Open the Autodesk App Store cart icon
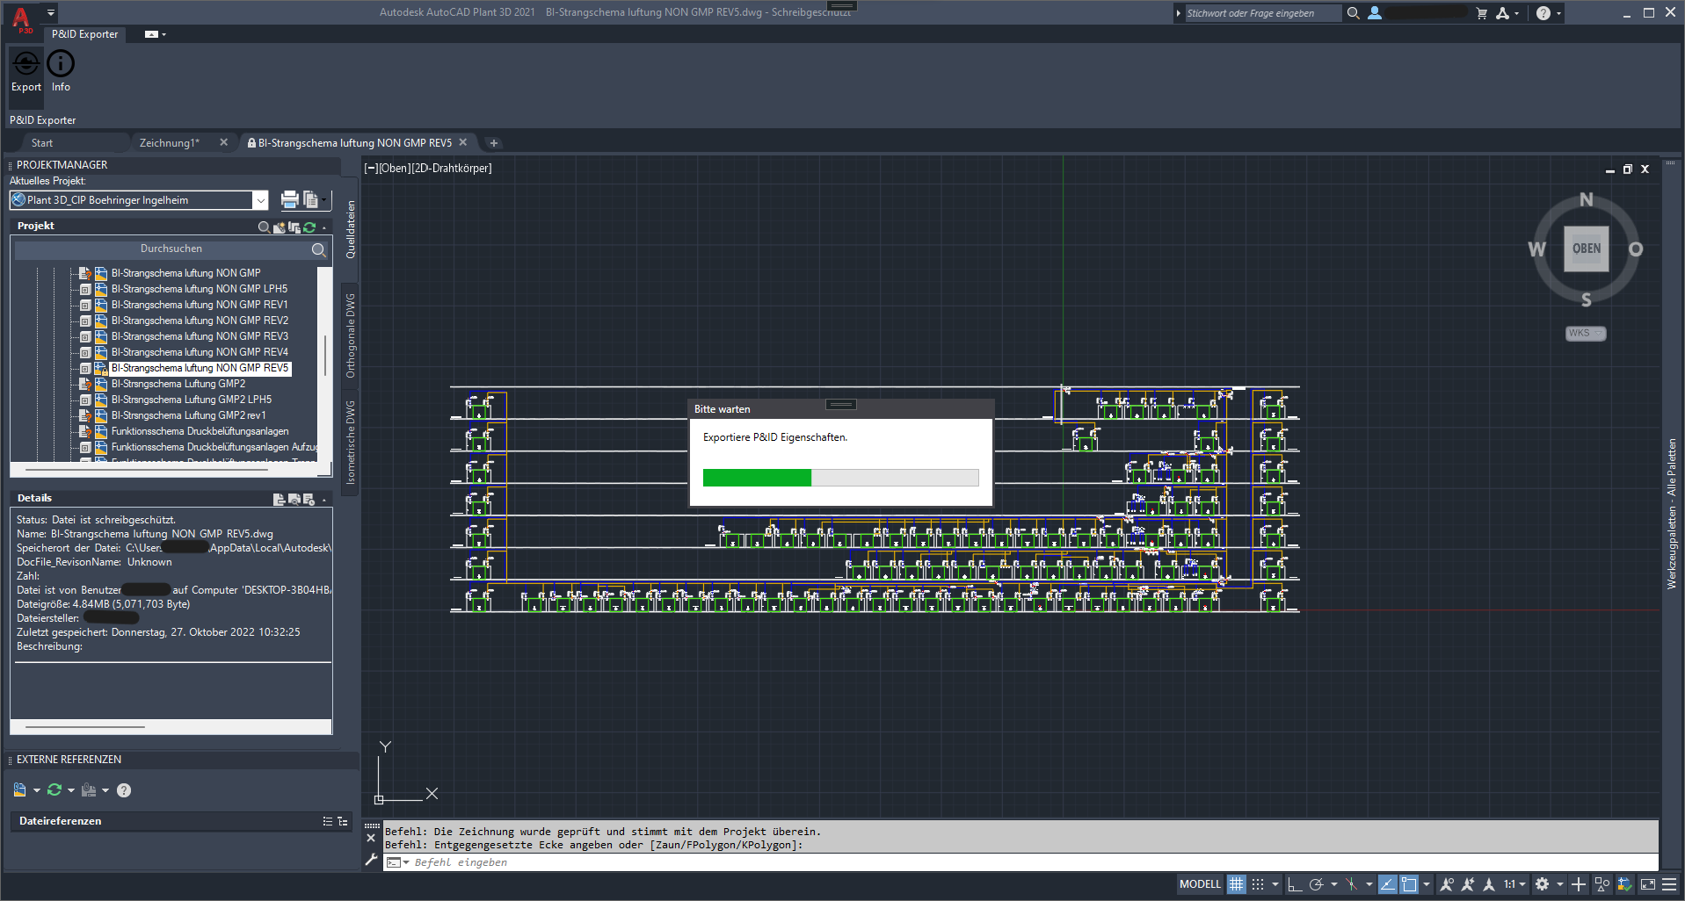 click(x=1482, y=13)
